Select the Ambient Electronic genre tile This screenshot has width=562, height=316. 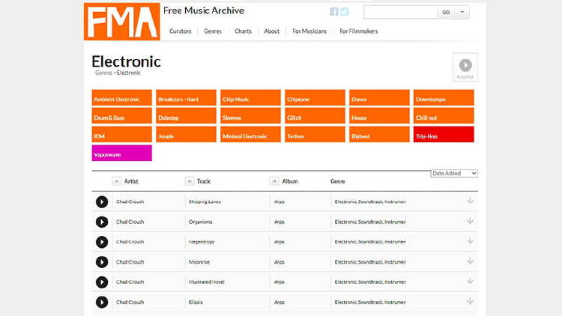click(122, 97)
